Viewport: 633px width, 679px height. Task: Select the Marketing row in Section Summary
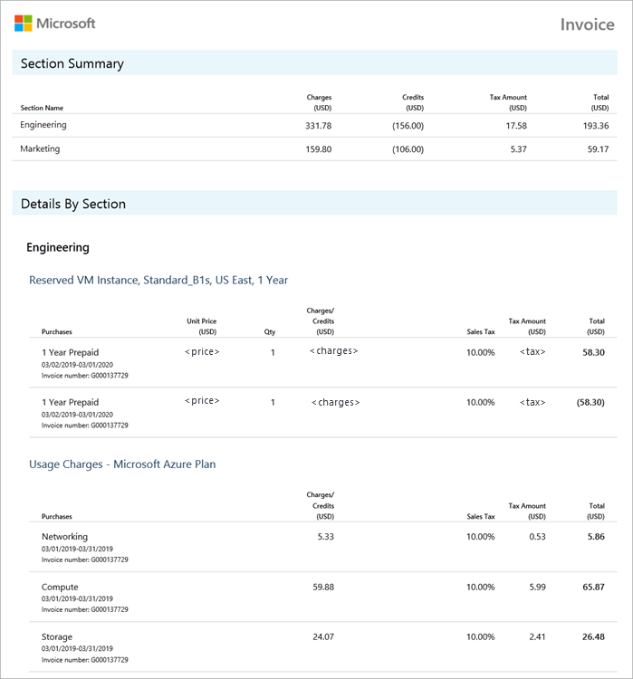pyautogui.click(x=40, y=148)
